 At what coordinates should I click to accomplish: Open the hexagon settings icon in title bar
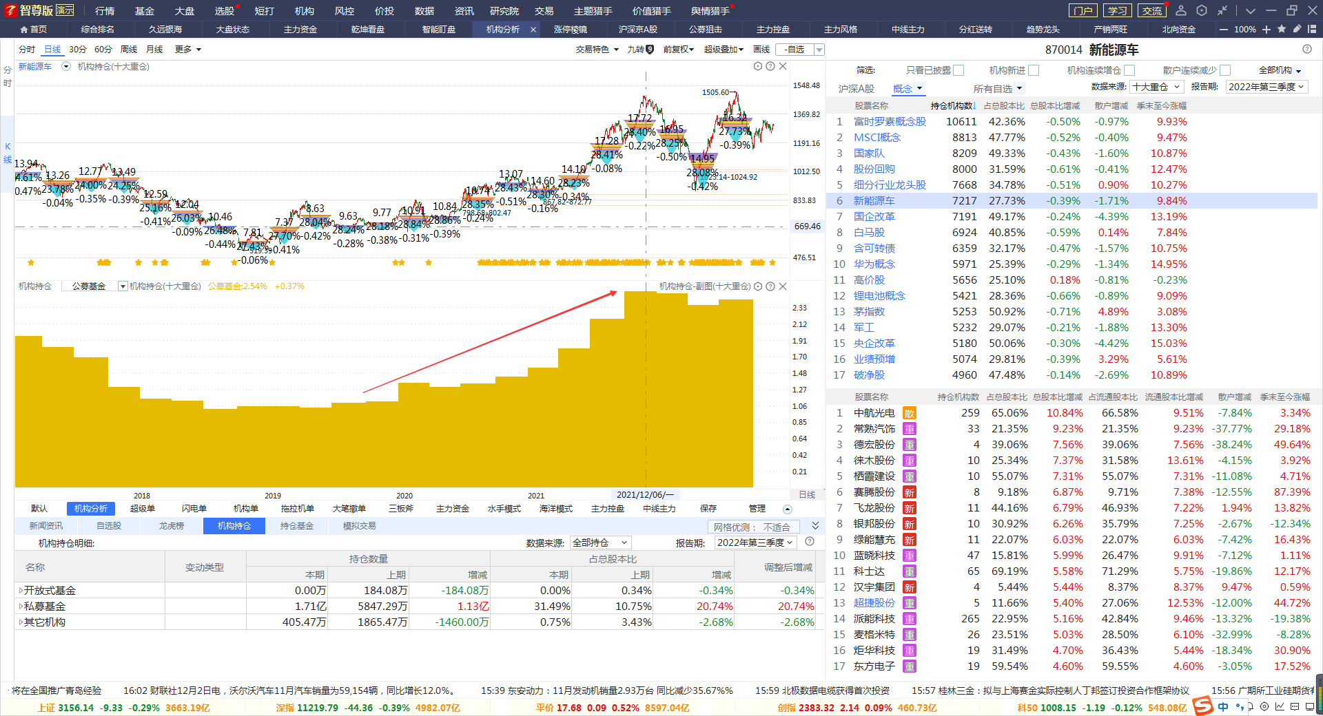[1202, 10]
